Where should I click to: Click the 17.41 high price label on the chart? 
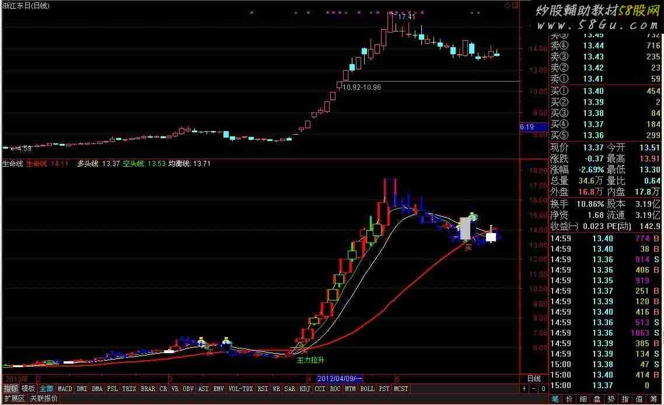(x=407, y=16)
